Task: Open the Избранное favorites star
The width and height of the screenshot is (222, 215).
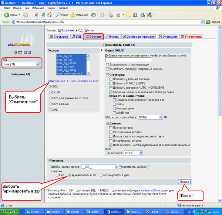Action: 79,15
